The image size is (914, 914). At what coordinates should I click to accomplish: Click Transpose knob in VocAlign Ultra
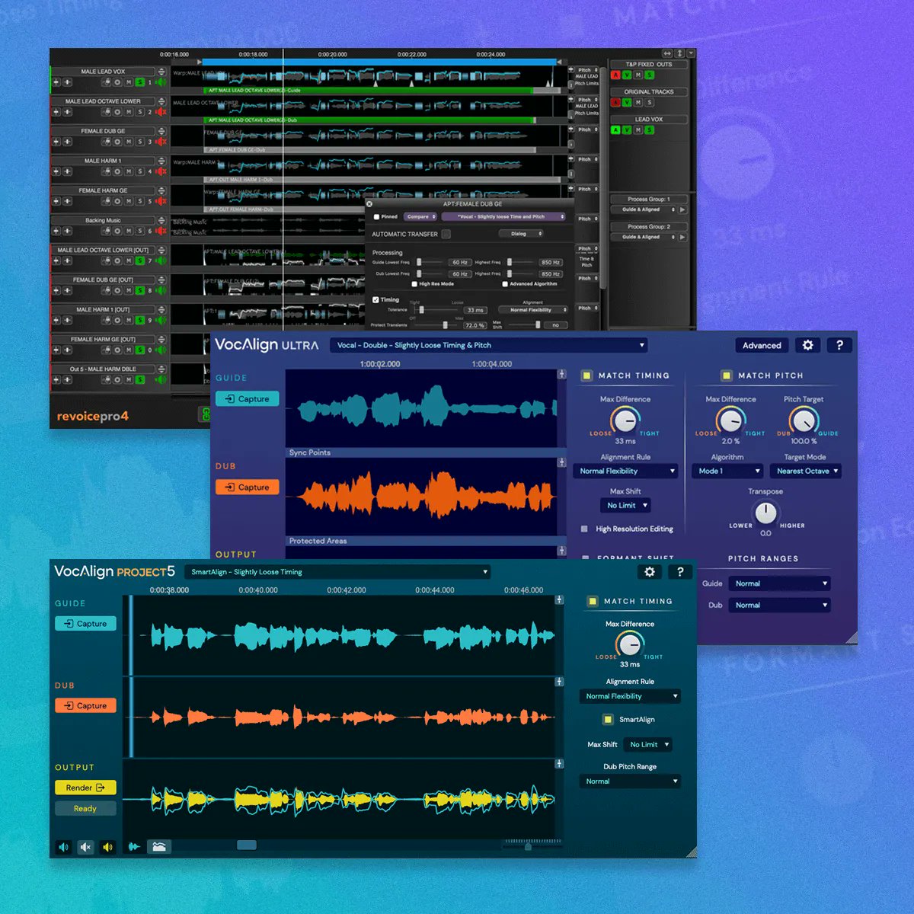(x=766, y=513)
